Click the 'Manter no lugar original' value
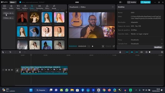Image resolution: width=165 pixels, height=93 pixels. pyautogui.click(x=139, y=34)
